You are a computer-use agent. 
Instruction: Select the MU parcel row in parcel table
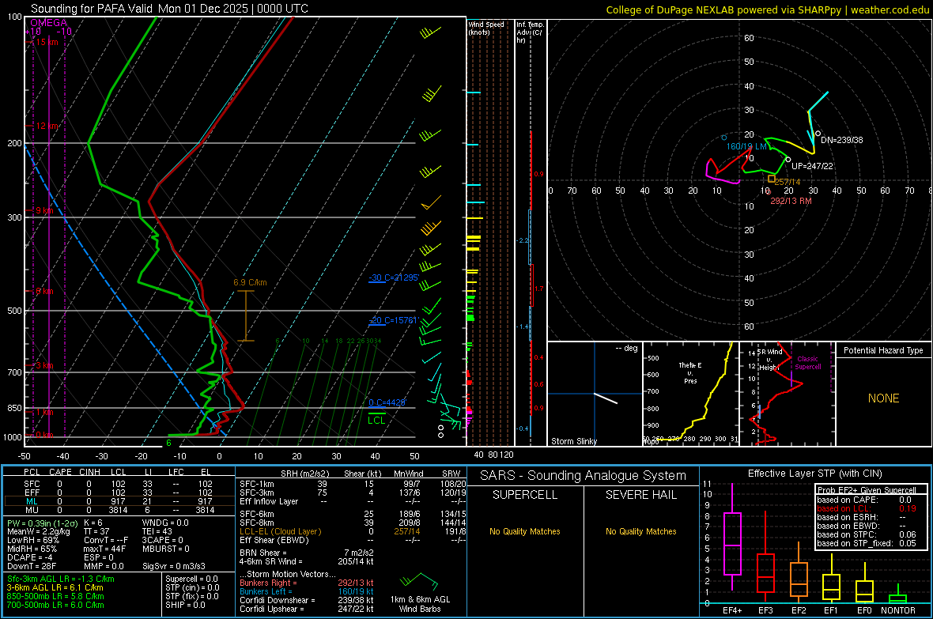coord(119,510)
